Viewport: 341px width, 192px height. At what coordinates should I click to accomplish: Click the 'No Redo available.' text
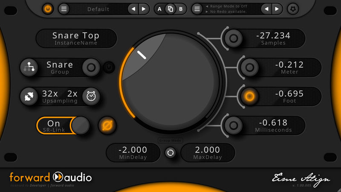[228, 12]
